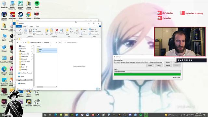Switch Explorer to details view icon
This screenshot has width=208, height=117.
click(97, 89)
